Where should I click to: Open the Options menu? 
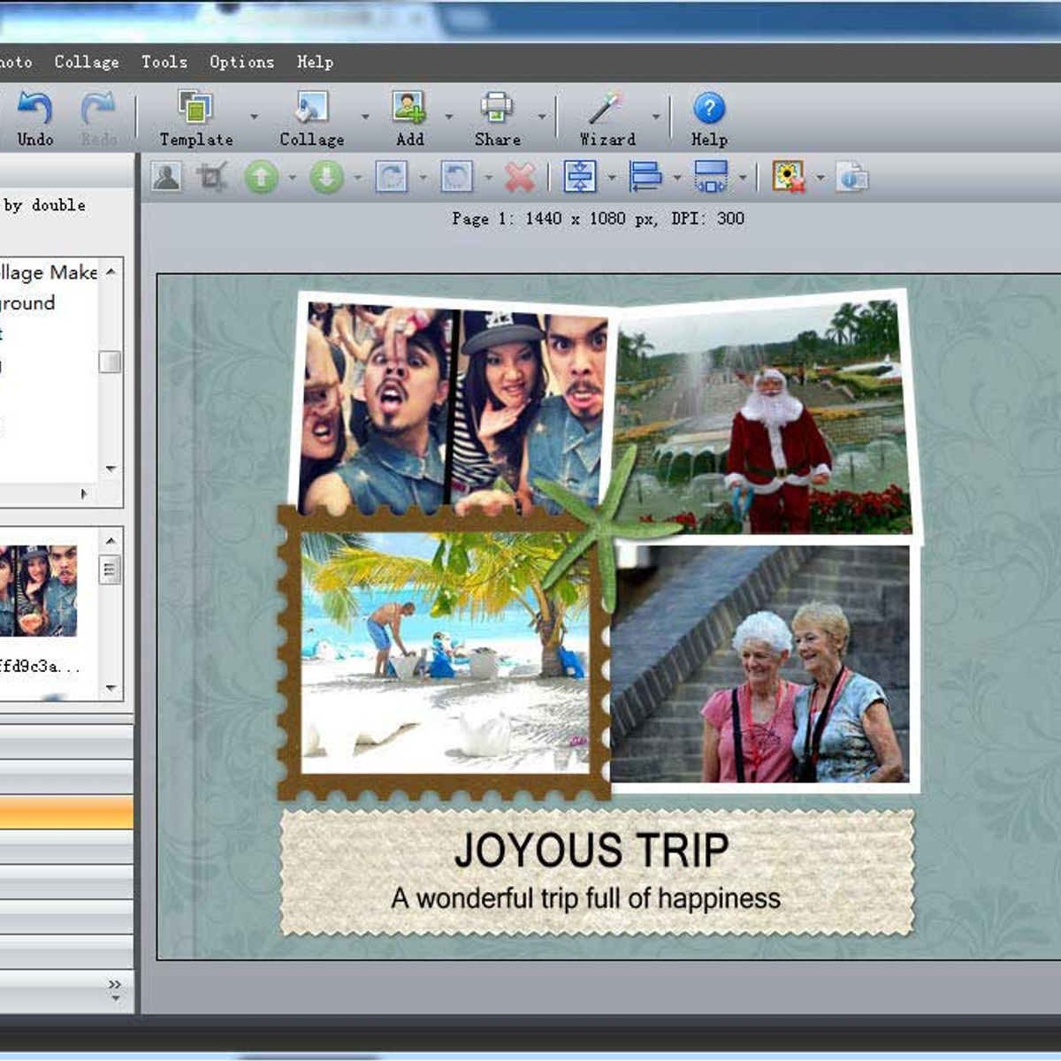click(x=240, y=62)
